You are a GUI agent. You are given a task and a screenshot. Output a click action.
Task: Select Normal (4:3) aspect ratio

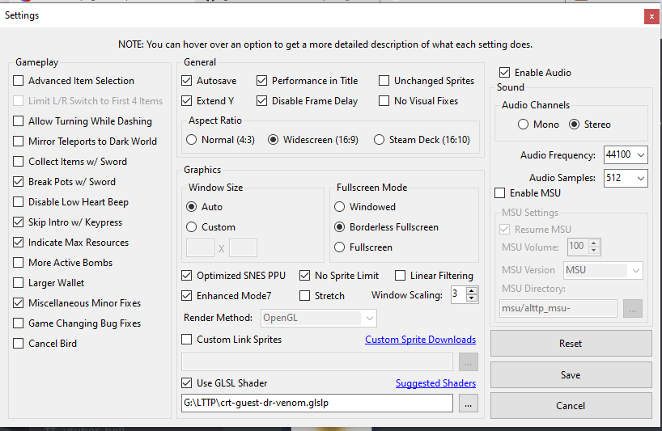pos(192,140)
